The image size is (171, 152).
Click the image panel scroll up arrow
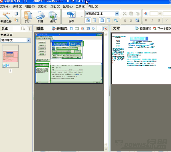pyautogui.click(x=106, y=34)
